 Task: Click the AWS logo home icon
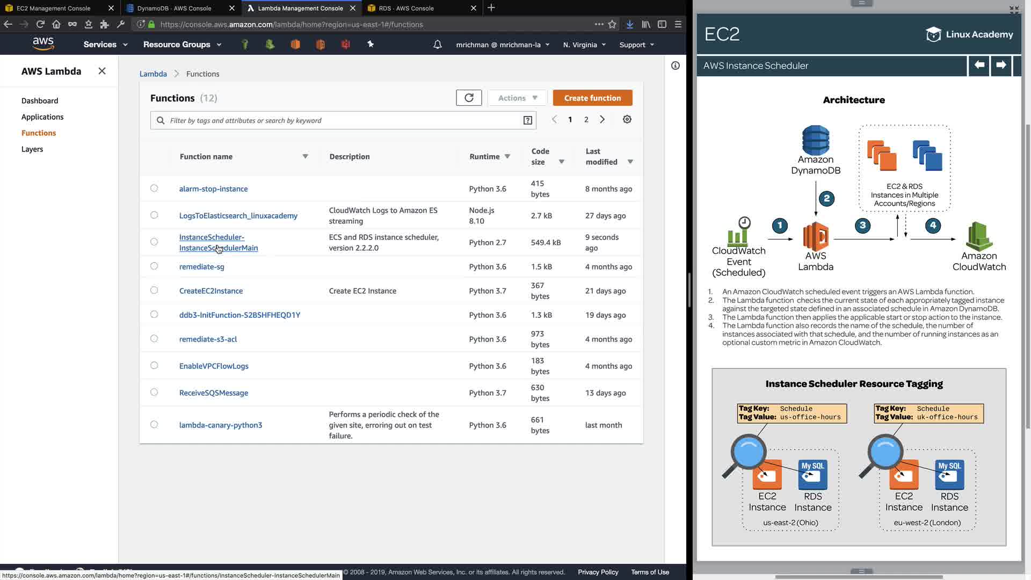pyautogui.click(x=43, y=44)
